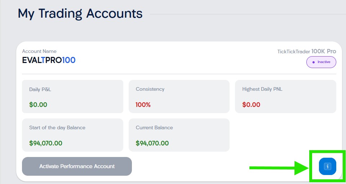Viewport: 346px width, 184px height.
Task: Click the 100% consistency value
Action: click(x=143, y=105)
